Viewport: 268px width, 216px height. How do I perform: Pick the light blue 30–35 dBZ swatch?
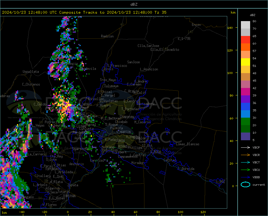[245, 114]
